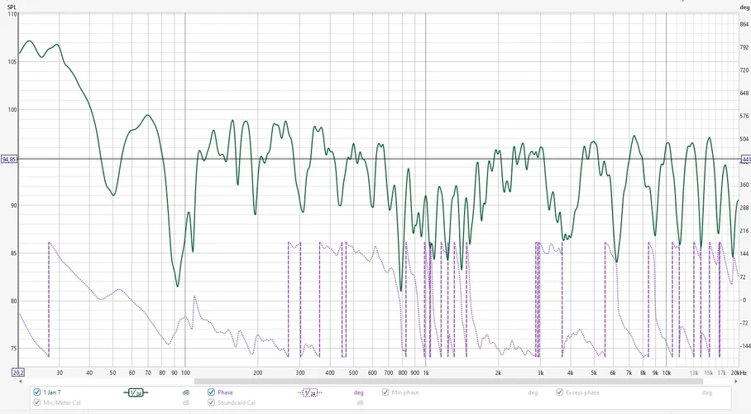
Task: Click the 1 Jan 7 measurement label
Action: click(x=52, y=392)
